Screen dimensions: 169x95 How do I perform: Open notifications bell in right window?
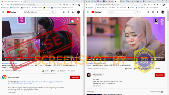[157, 12]
